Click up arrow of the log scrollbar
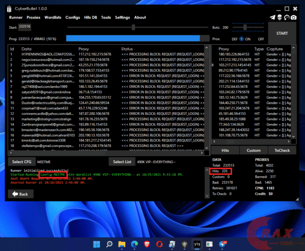305x251 pixels. (x=207, y=170)
